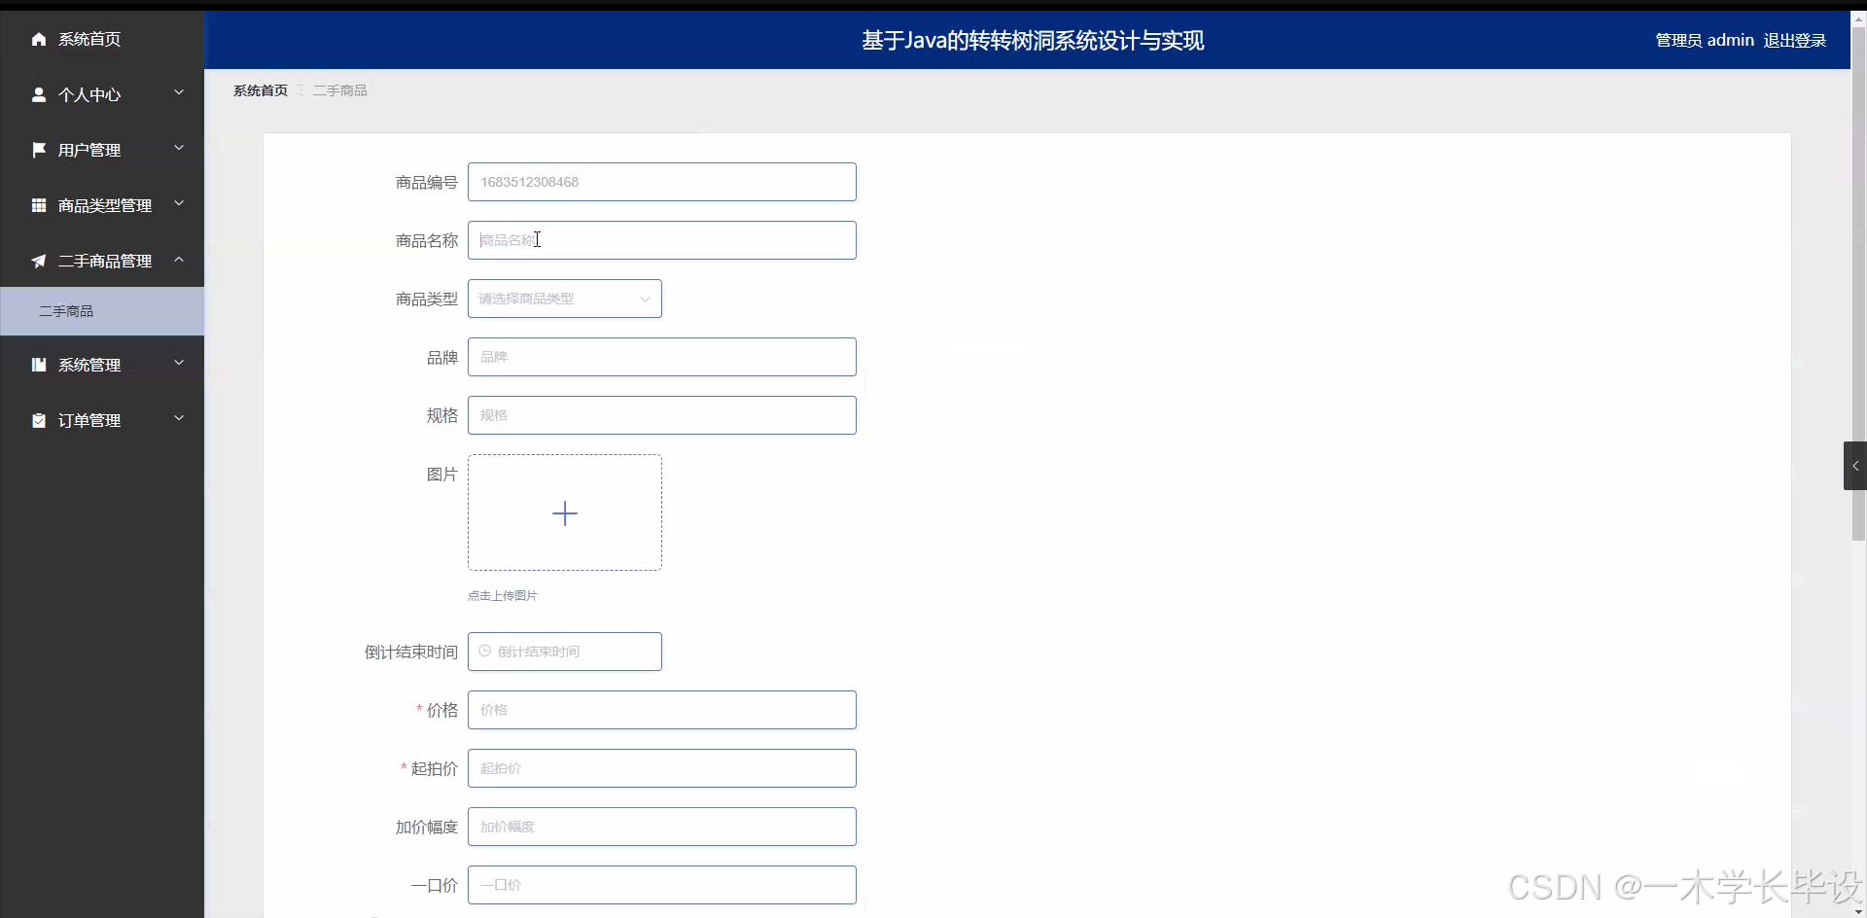Click the grid icon for 商品类型管理
The image size is (1867, 918).
pyautogui.click(x=39, y=205)
